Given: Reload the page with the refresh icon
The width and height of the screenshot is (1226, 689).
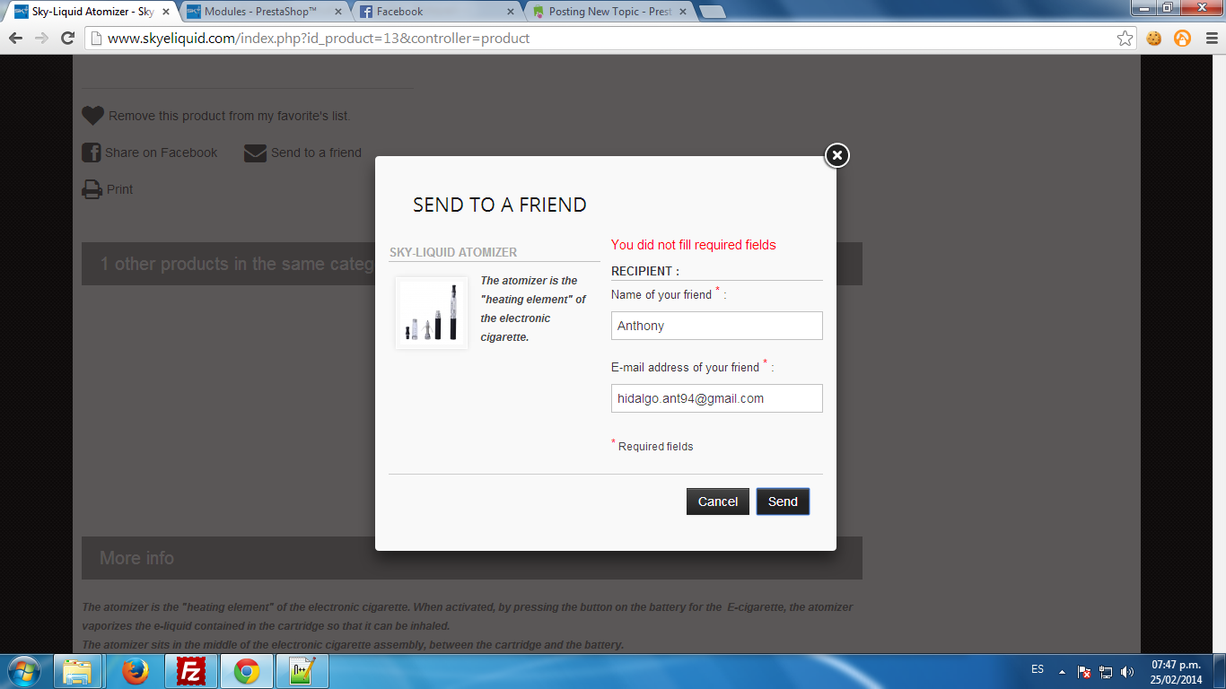Looking at the screenshot, I should (x=67, y=38).
